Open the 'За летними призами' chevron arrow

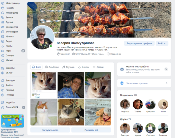(167, 83)
